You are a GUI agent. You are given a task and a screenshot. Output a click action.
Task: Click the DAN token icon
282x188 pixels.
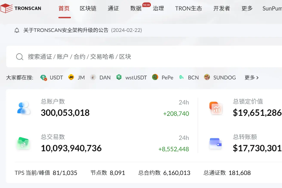[93, 77]
